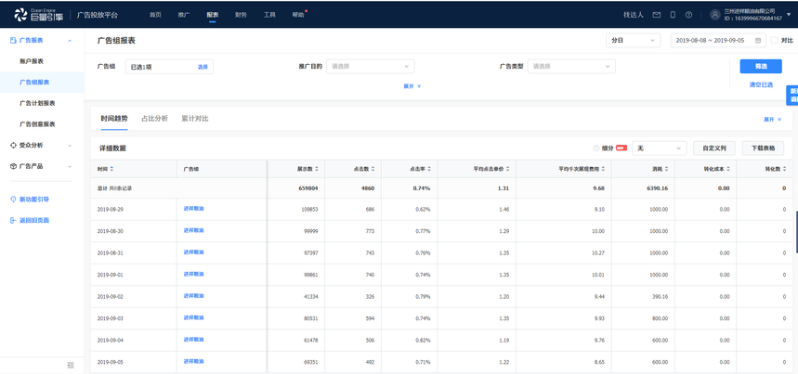Open the 分日 granularity dropdown
The width and height of the screenshot is (798, 374).
(x=634, y=41)
